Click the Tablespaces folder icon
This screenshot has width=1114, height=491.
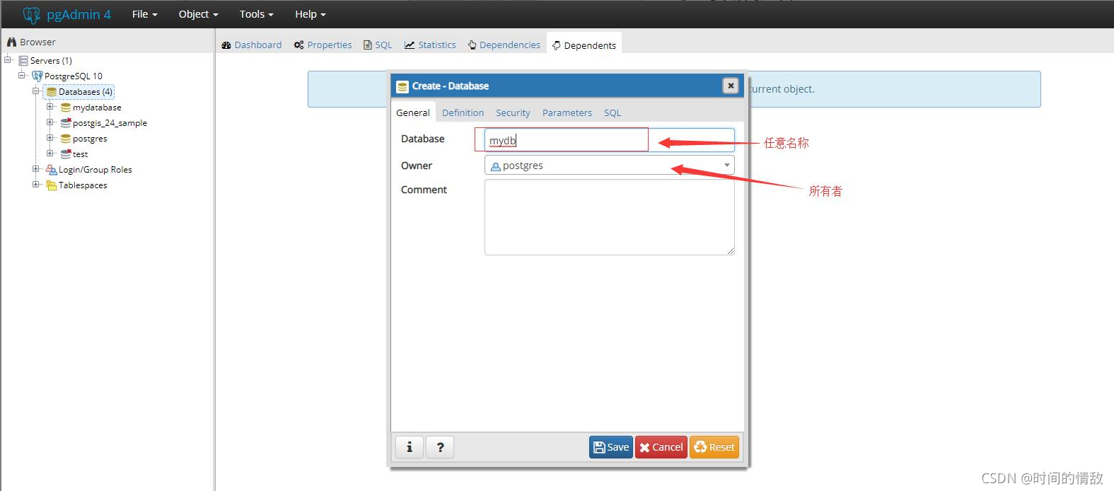tap(51, 185)
